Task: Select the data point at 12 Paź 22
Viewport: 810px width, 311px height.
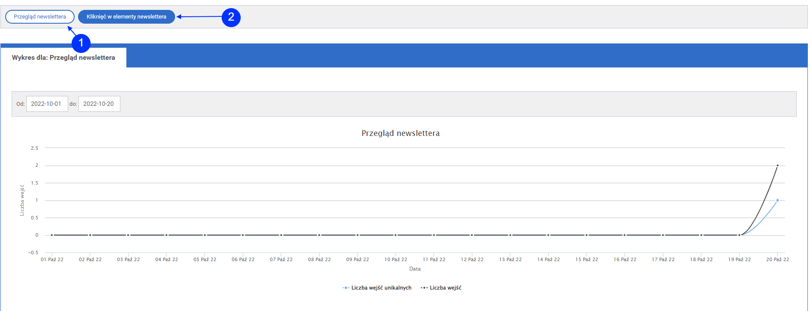Action: coord(472,235)
